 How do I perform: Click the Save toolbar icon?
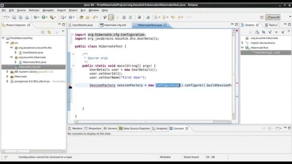(x=14, y=17)
